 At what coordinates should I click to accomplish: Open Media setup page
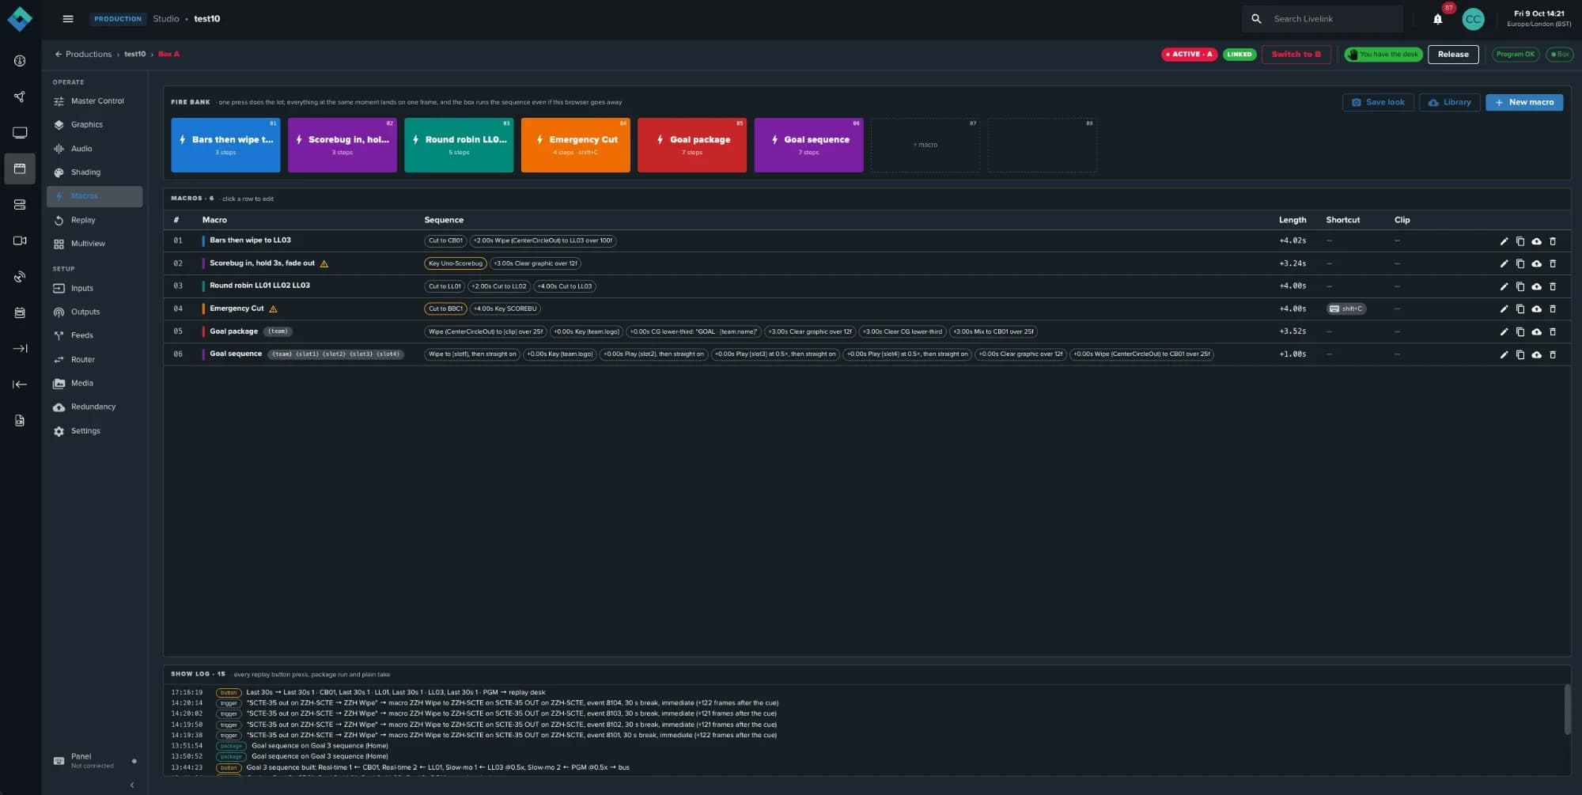(x=95, y=383)
